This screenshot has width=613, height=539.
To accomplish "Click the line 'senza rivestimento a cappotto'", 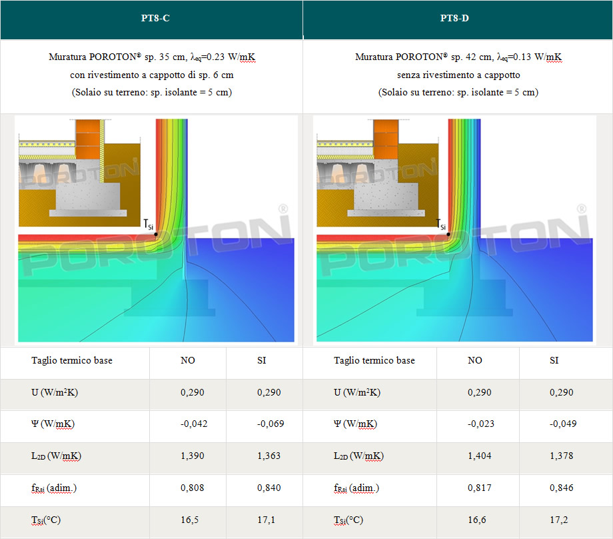I will point(458,75).
